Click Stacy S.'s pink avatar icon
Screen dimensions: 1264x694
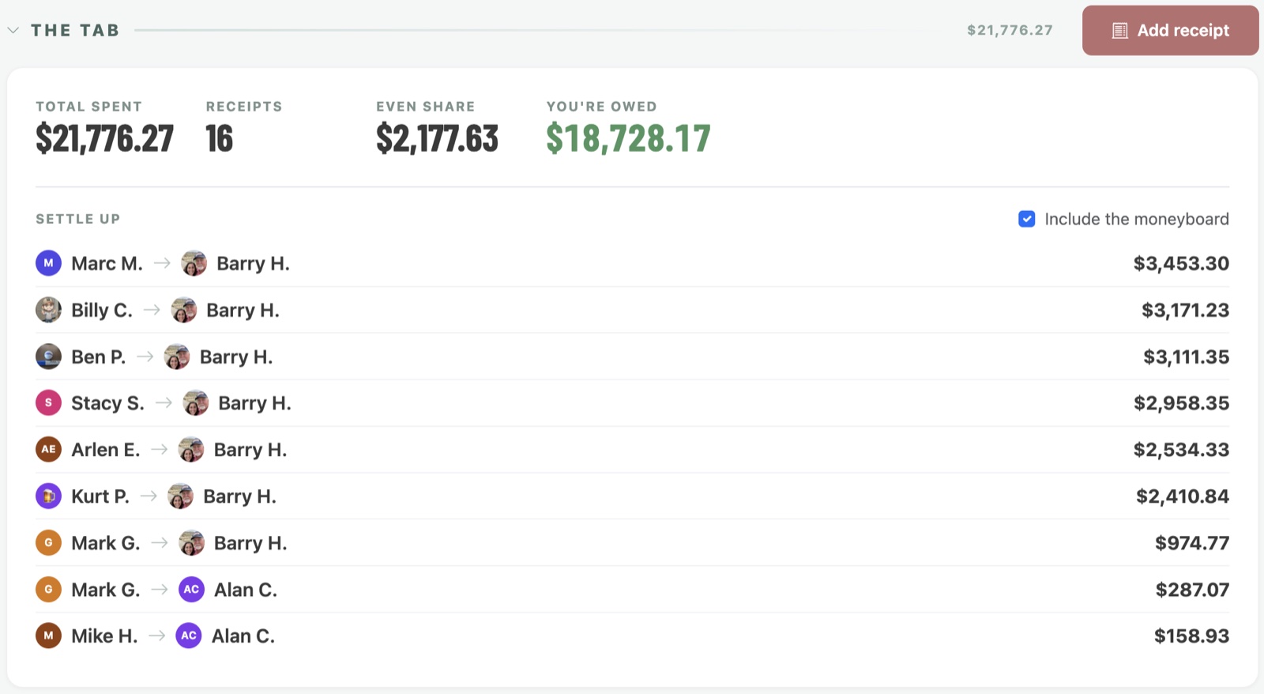48,402
